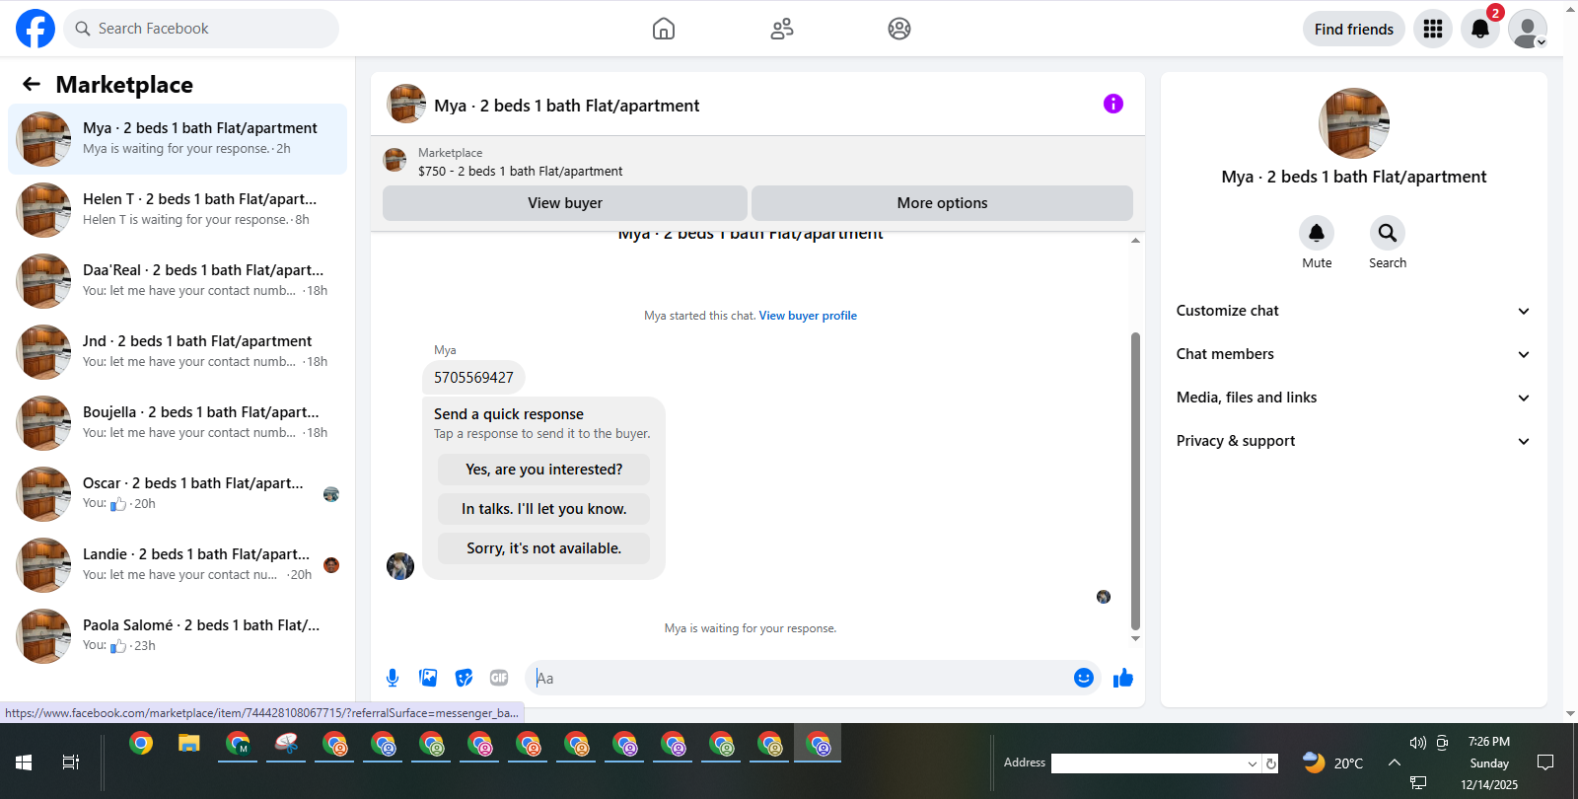
Task: Search in conversation using magnifier icon
Action: [1388, 233]
